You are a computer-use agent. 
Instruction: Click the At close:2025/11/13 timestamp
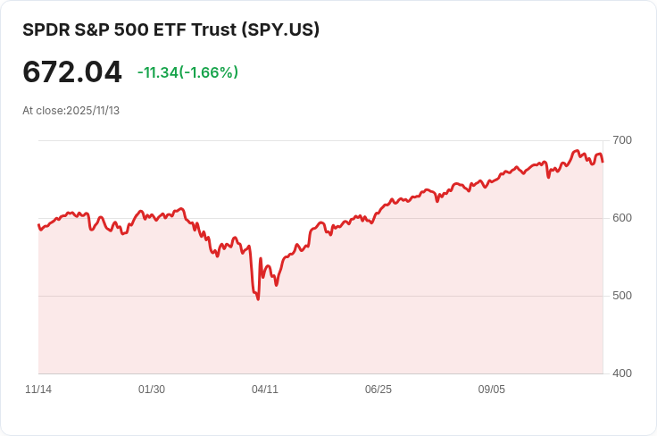click(x=71, y=111)
